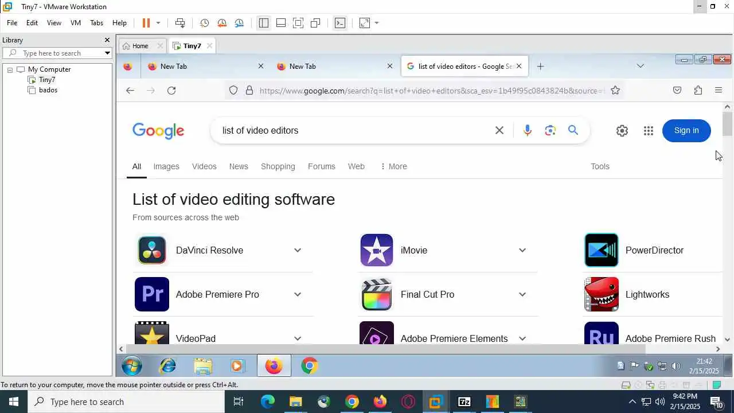The height and width of the screenshot is (413, 734).
Task: Open the View menu in VMware
Action: (54, 23)
